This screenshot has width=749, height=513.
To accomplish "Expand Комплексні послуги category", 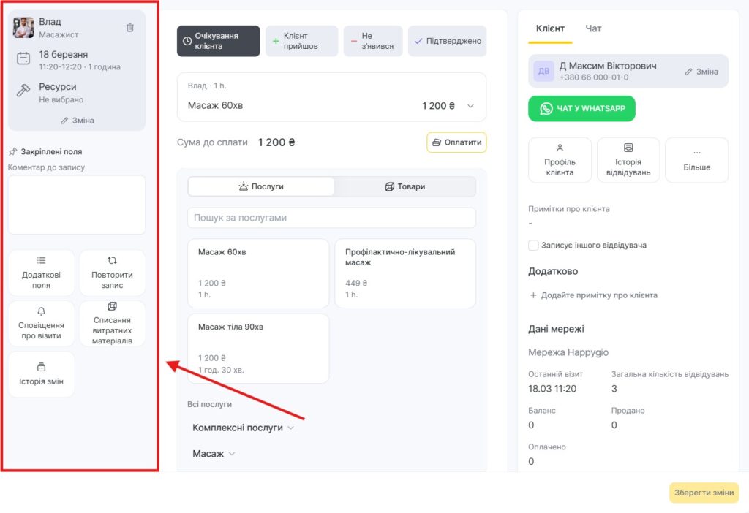I will click(x=243, y=427).
